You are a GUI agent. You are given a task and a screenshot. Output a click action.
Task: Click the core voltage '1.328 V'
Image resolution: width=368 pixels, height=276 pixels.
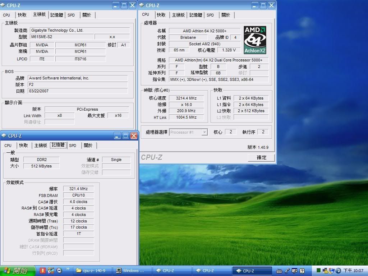click(229, 50)
